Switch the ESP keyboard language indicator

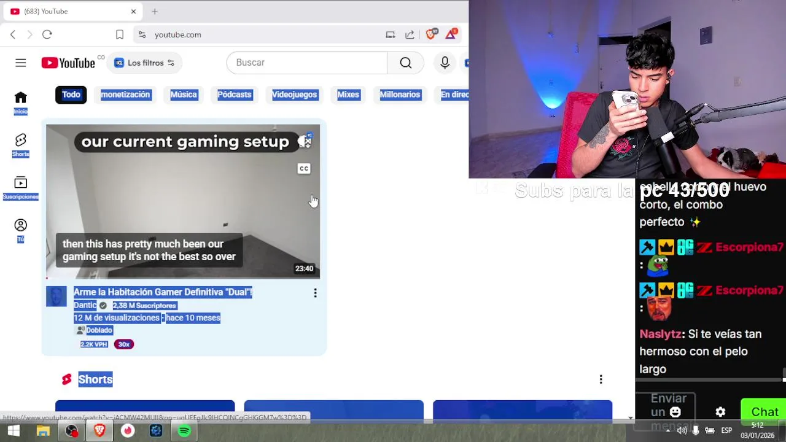[x=726, y=430]
